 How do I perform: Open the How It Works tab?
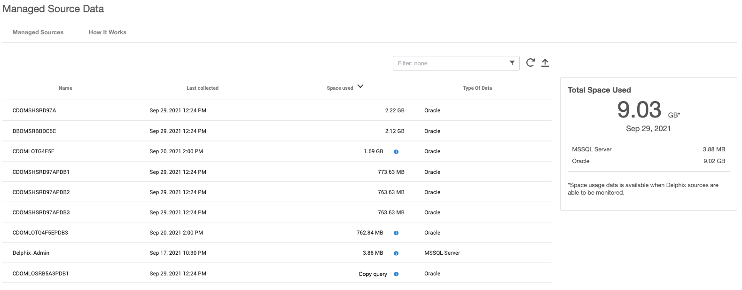click(108, 32)
